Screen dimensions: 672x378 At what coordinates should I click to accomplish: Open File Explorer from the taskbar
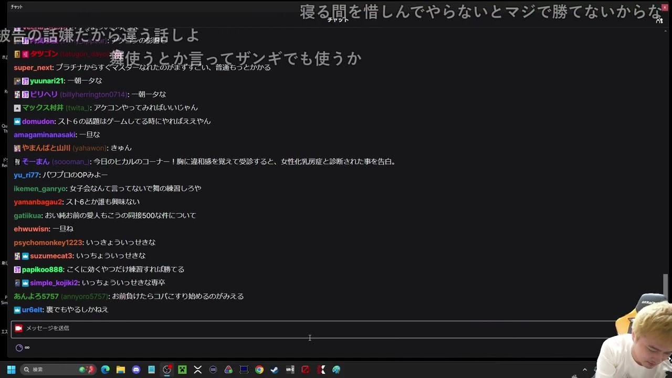tap(121, 370)
